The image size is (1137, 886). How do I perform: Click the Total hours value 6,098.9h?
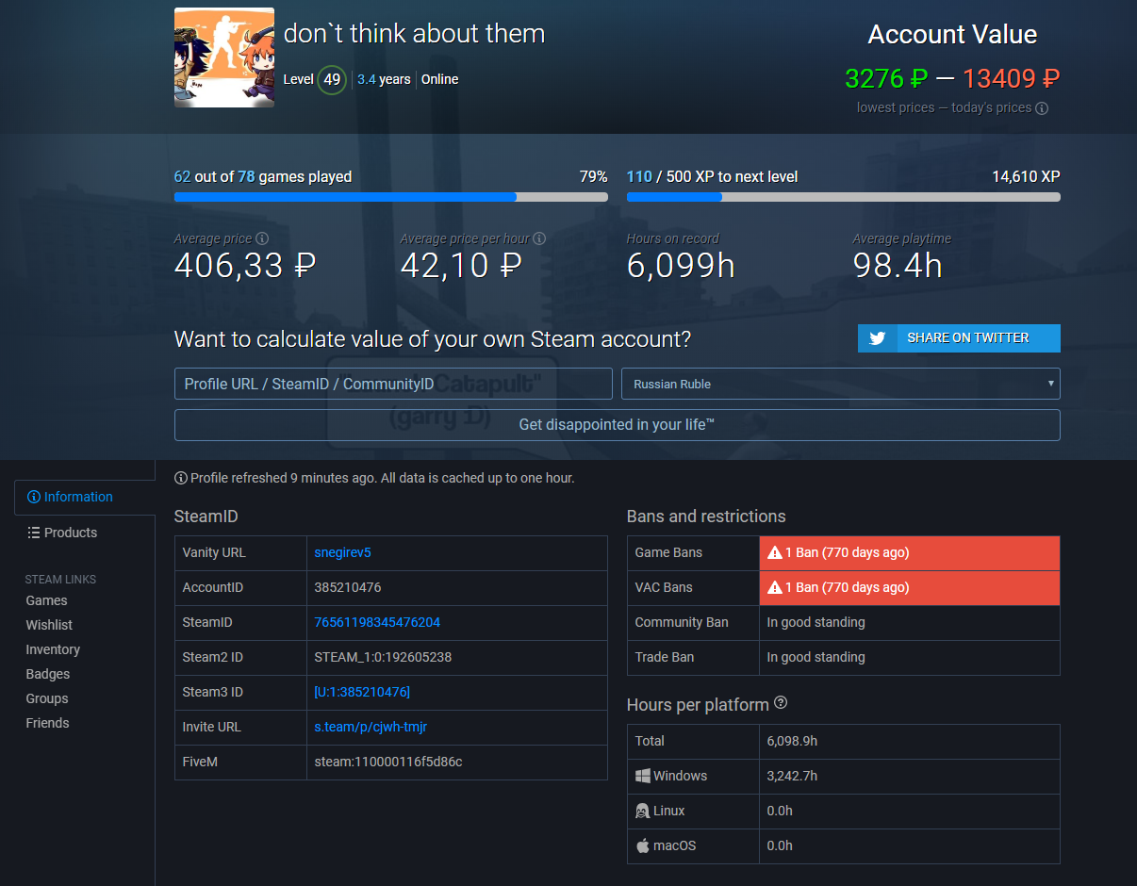[x=792, y=741]
